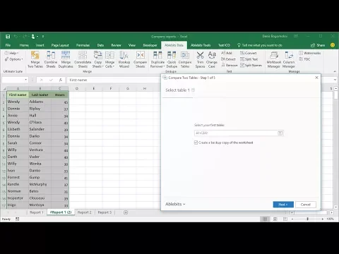Screen dimensions: 339x254
Task: Click the Insert Function fx icon
Action: coord(61,80)
